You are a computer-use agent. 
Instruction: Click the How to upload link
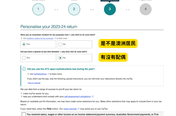34,83
